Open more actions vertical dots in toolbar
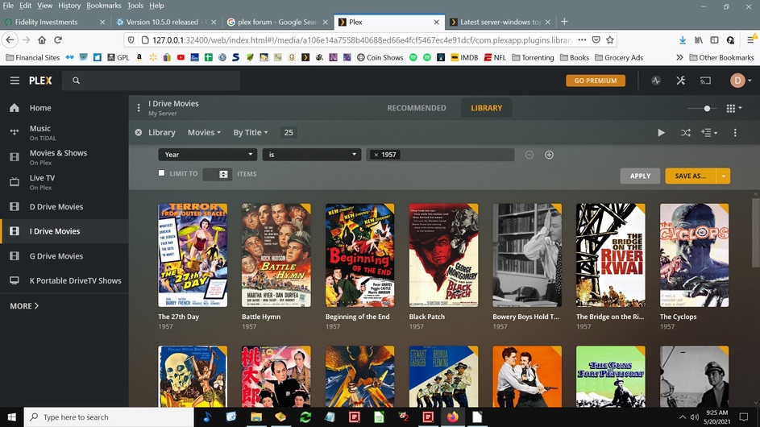 (735, 132)
